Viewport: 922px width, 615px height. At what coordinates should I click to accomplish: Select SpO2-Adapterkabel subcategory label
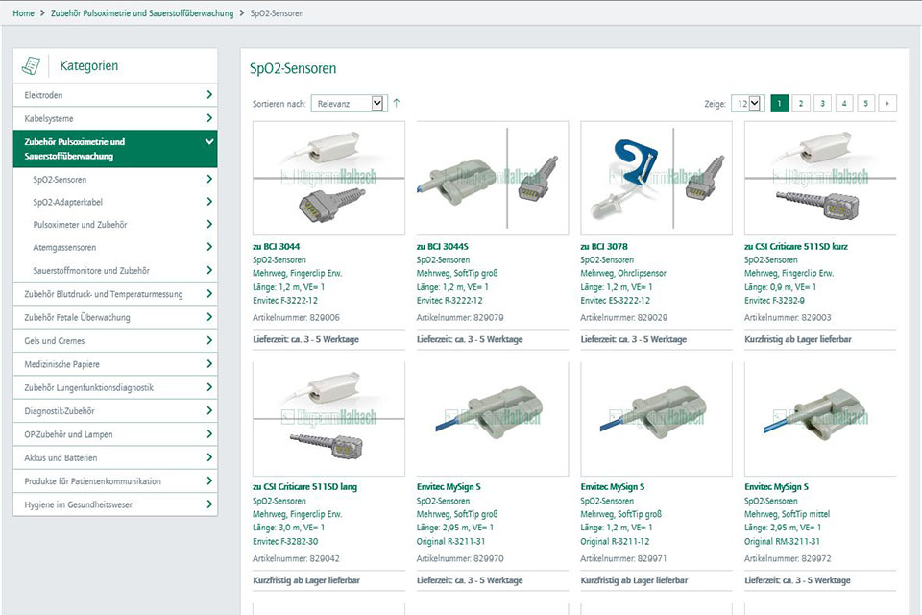pyautogui.click(x=67, y=202)
